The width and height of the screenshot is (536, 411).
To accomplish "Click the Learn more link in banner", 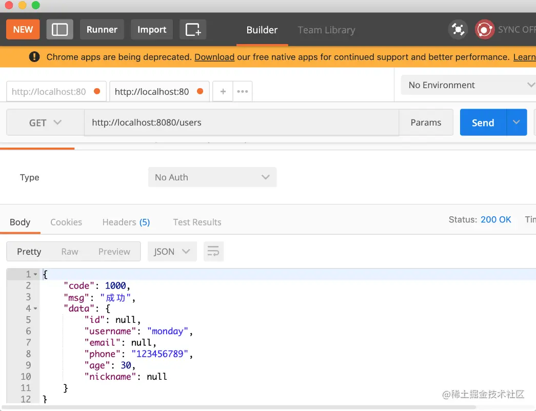I will click(x=524, y=57).
